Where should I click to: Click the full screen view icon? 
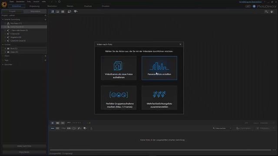[69, 12]
